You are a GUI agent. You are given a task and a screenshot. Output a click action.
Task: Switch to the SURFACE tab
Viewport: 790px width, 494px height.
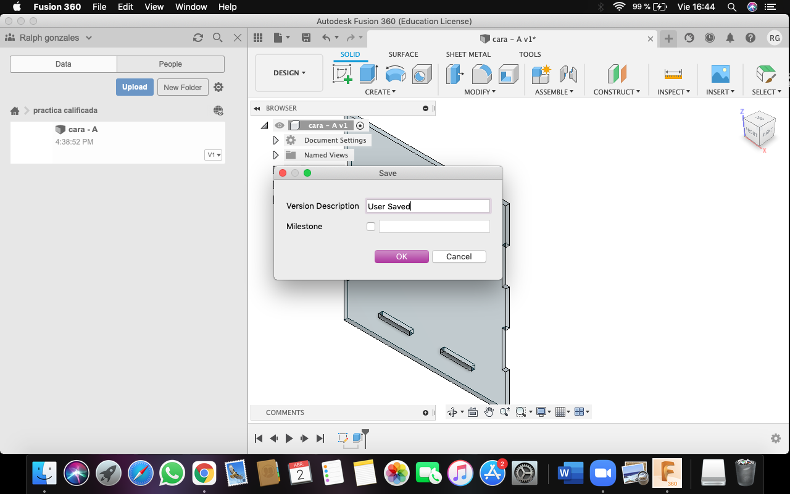403,54
